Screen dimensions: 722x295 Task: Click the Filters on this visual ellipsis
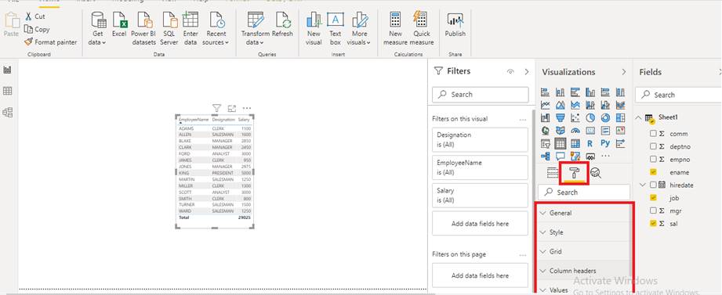click(522, 120)
